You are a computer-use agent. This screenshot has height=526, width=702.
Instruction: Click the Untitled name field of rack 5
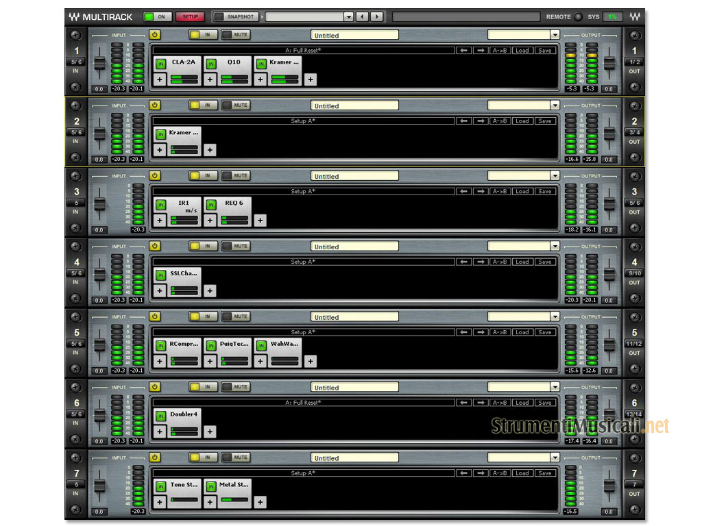click(x=354, y=317)
